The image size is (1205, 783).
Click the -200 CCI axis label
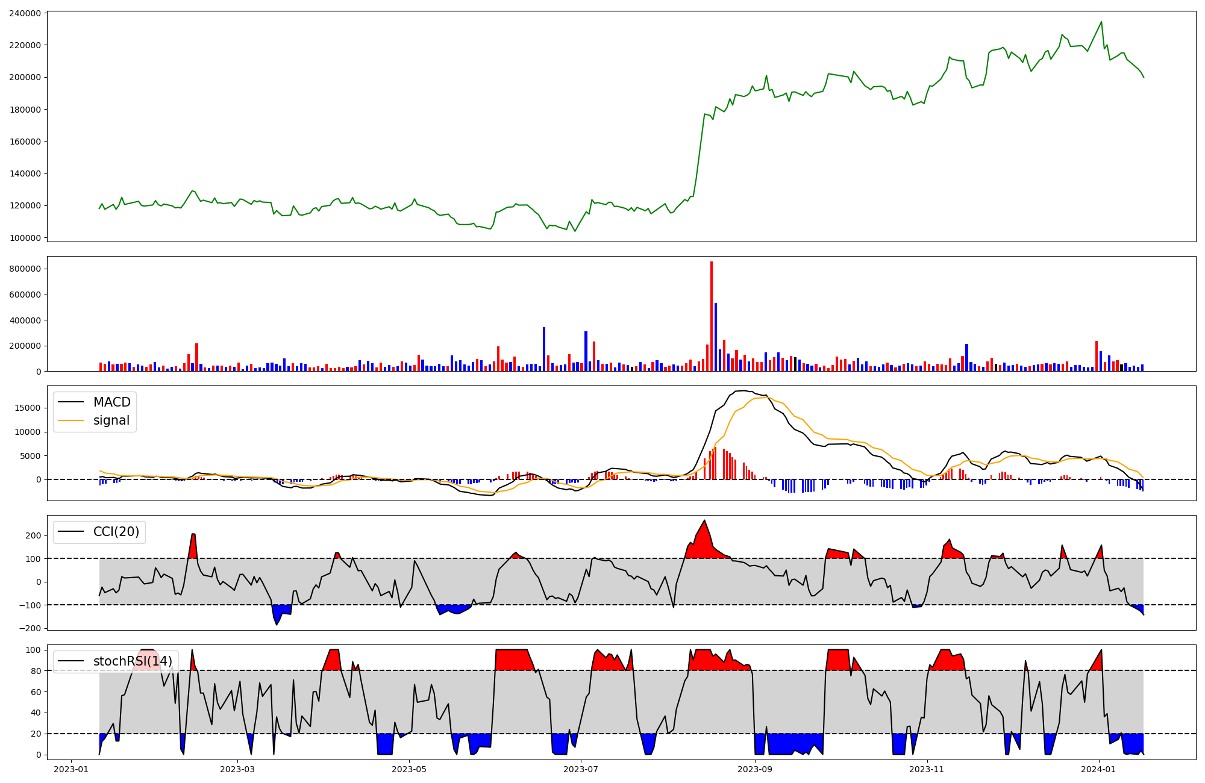pyautogui.click(x=29, y=628)
